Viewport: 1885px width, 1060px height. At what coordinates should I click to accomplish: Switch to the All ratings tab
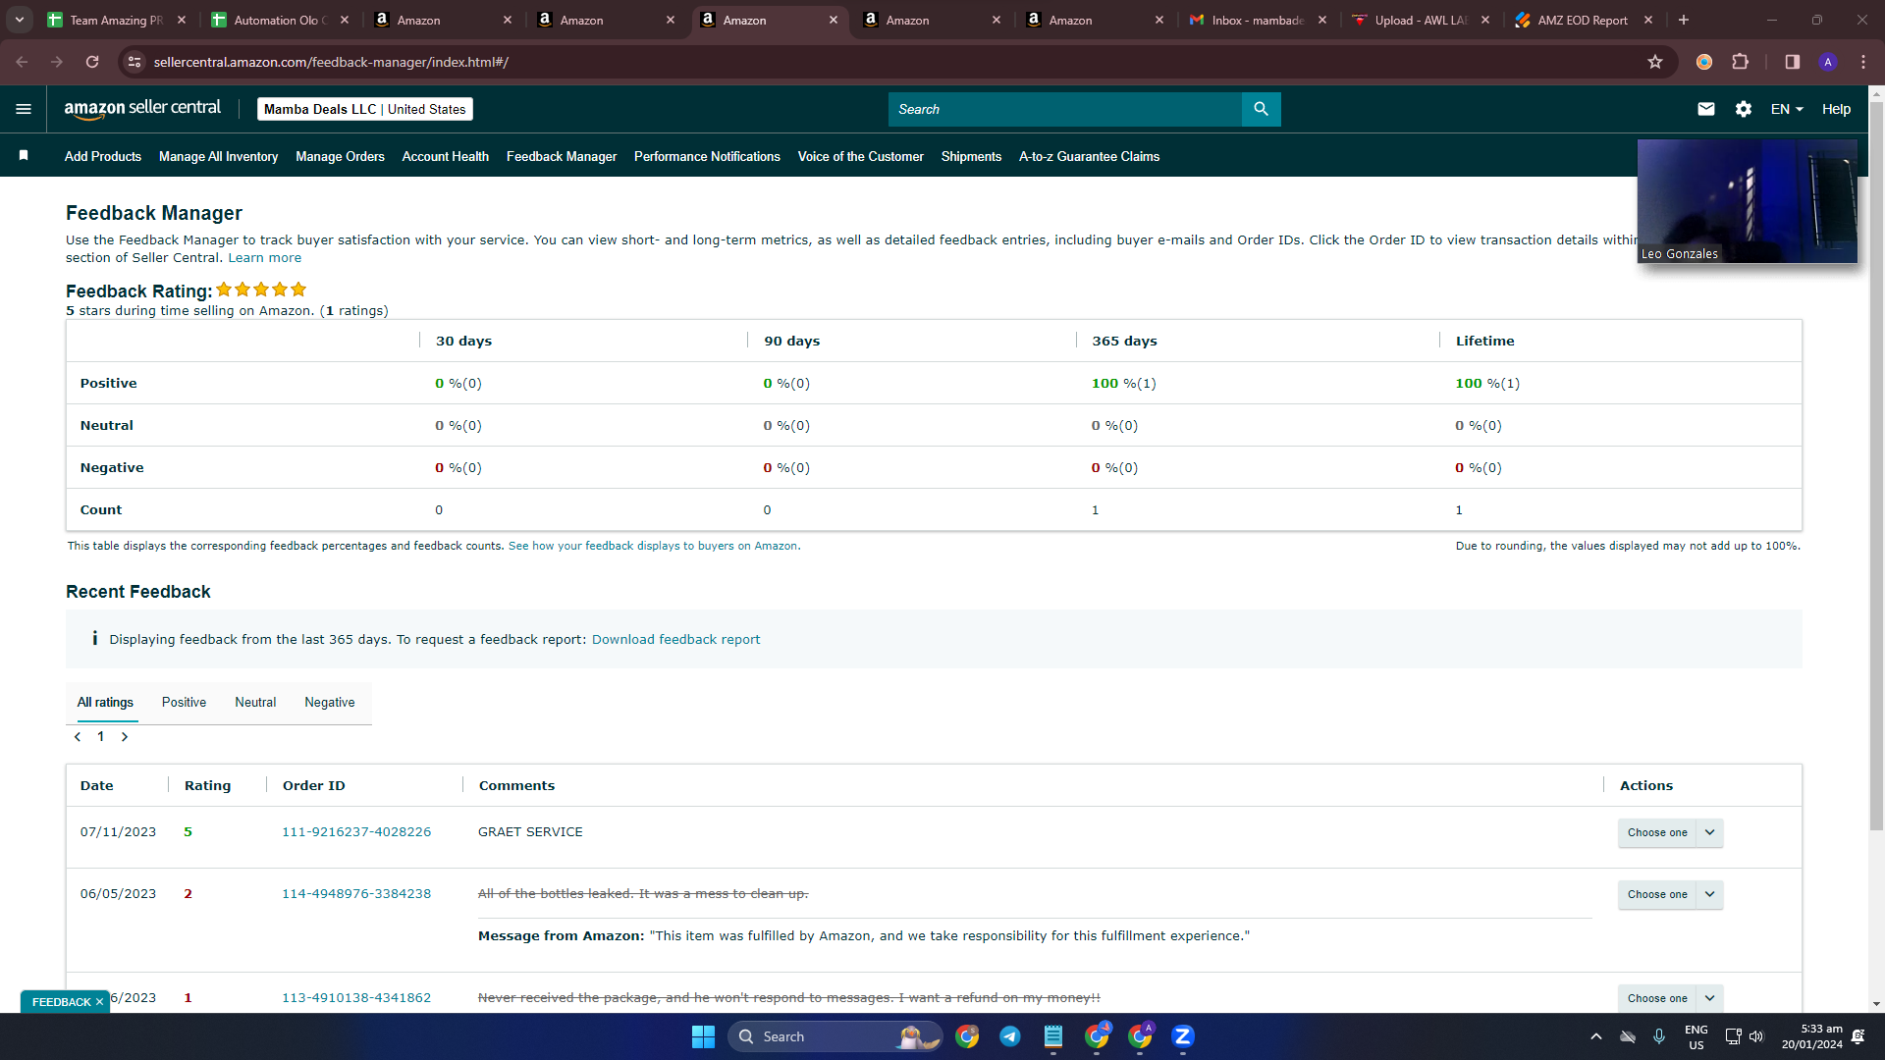pos(105,703)
